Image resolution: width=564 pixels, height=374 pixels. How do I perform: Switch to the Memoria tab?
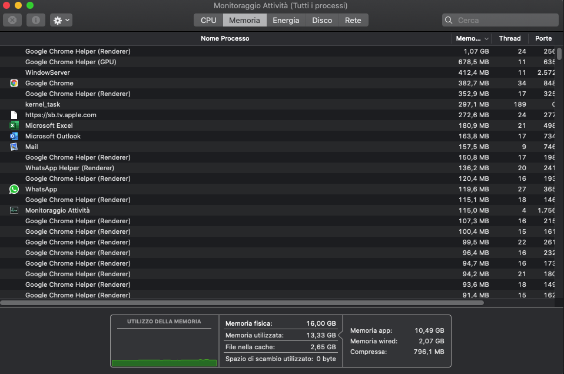point(244,20)
